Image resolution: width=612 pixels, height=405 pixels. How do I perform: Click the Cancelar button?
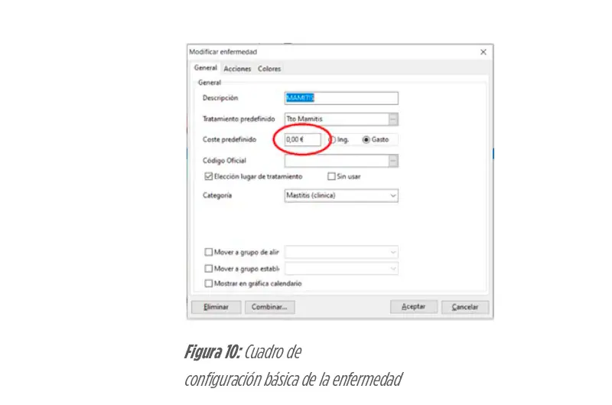pos(465,307)
